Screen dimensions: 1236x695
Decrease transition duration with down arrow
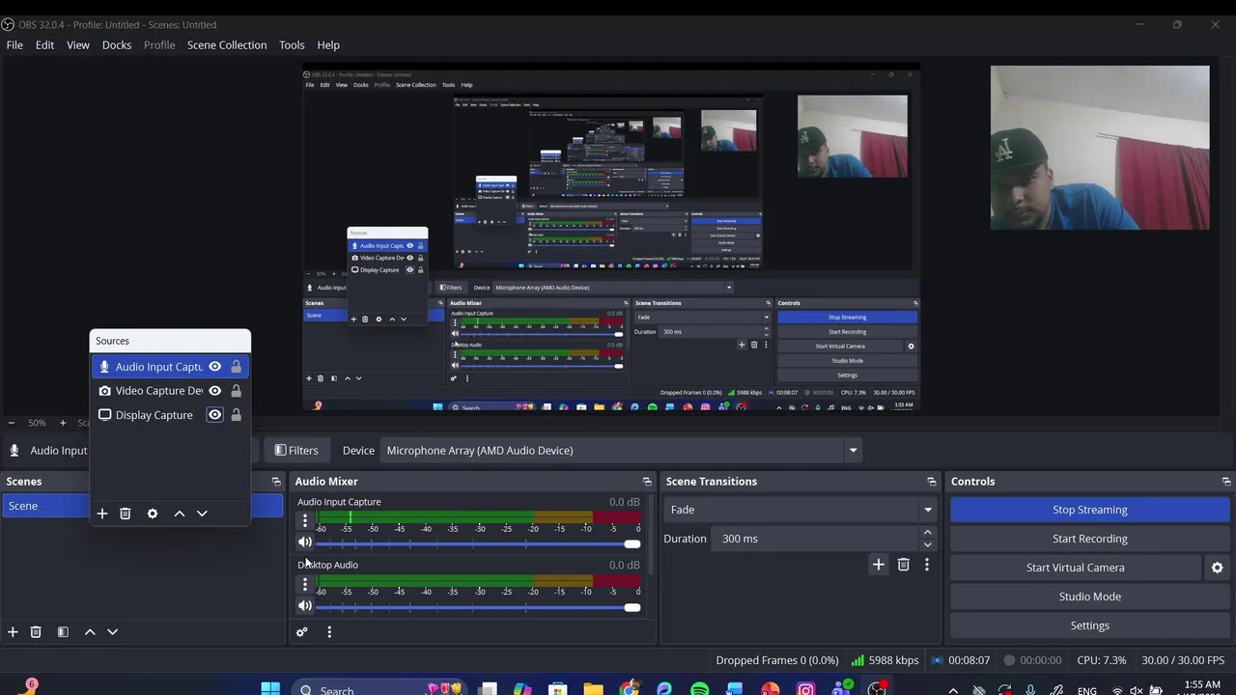(928, 544)
